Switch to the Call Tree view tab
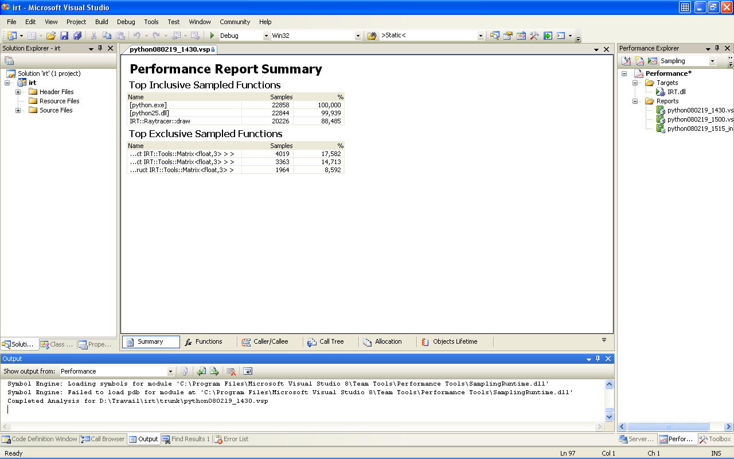This screenshot has width=734, height=459. click(x=326, y=341)
